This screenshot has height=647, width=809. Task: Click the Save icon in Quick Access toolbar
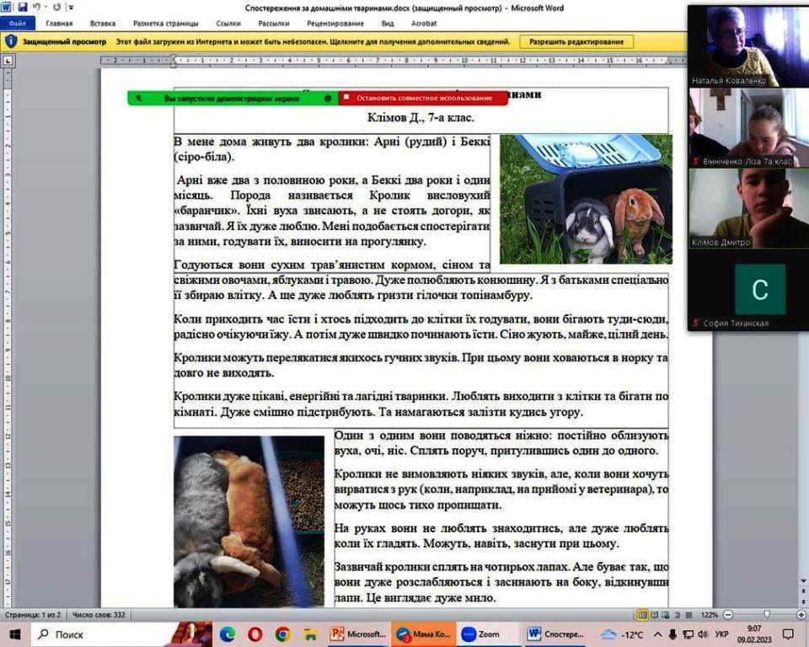click(20, 7)
